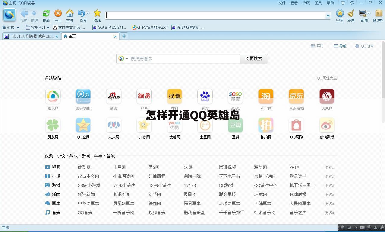The height and width of the screenshot is (232, 385).
Task: Click 更多 in the 新闻 row
Action: [x=330, y=195]
